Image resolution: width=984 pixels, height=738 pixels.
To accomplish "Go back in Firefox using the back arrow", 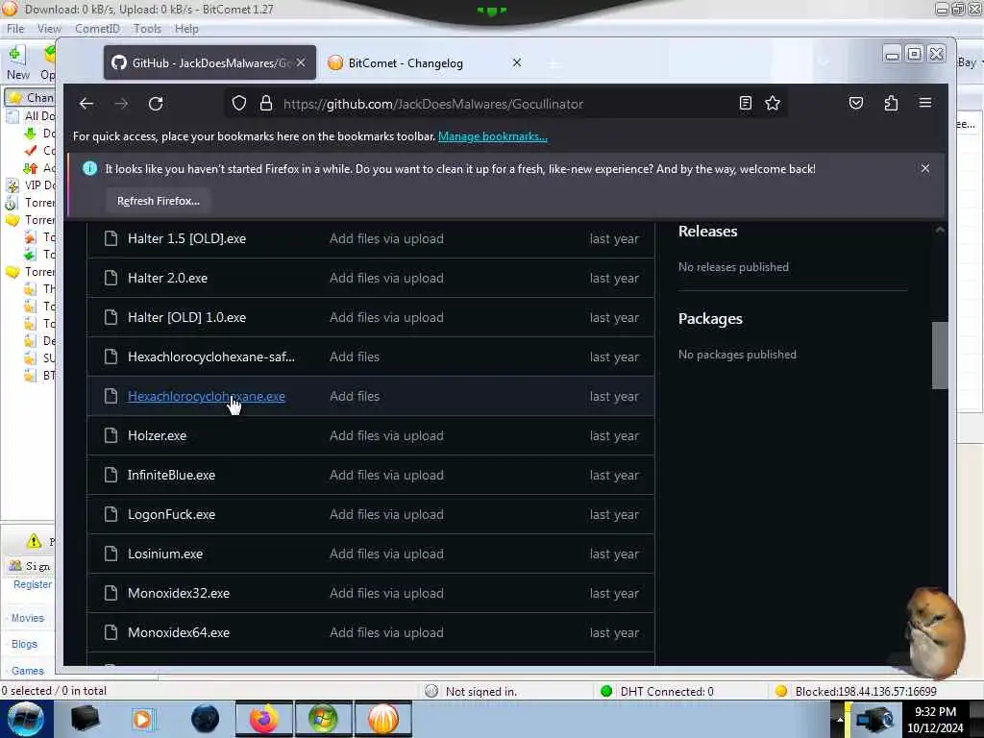I will click(86, 104).
